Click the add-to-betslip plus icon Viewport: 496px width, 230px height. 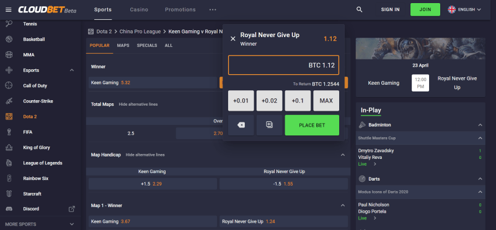click(269, 126)
